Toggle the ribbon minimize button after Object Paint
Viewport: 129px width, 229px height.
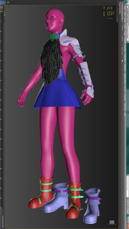tap(122, 61)
